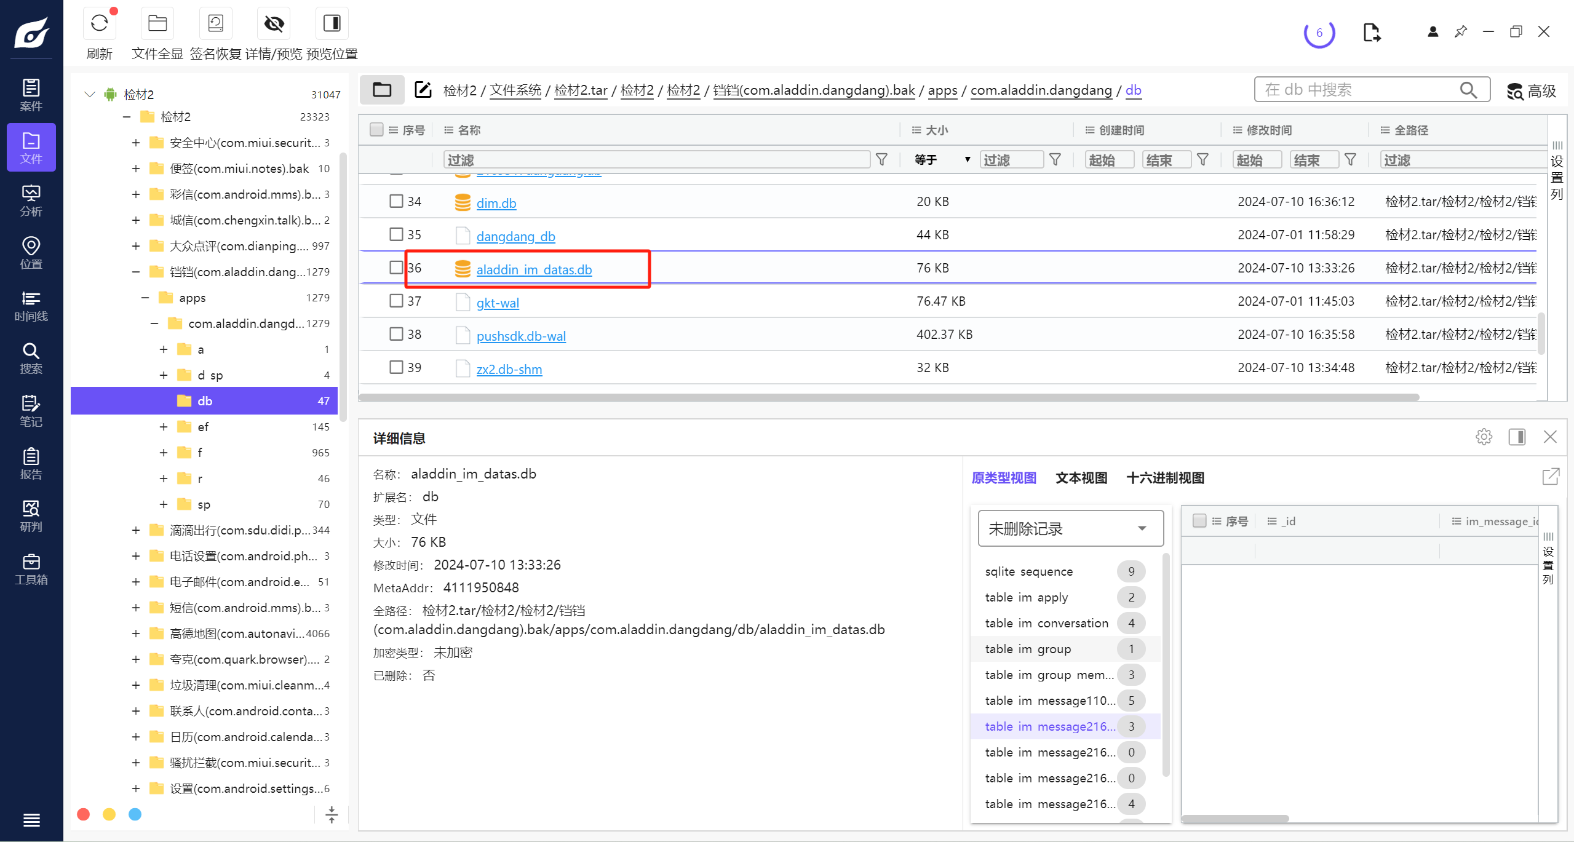This screenshot has width=1574, height=842.
Task: Open the 研判 sidebar icon
Action: (31, 516)
